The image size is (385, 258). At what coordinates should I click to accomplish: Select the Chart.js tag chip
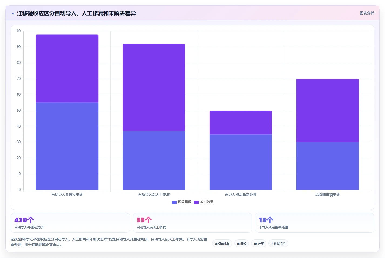pos(222,243)
